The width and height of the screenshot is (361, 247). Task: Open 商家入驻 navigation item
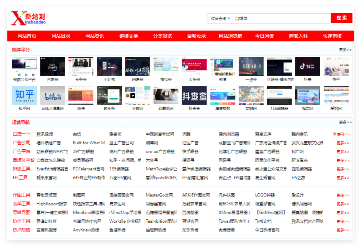click(x=298, y=36)
